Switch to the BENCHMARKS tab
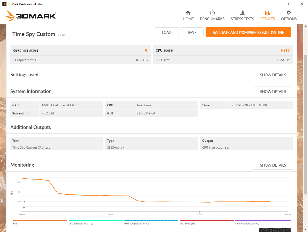The width and height of the screenshot is (308, 232). [x=212, y=19]
